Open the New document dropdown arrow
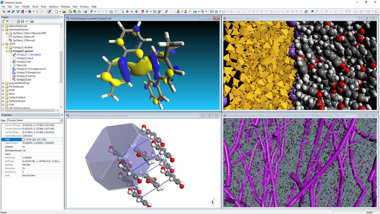This screenshot has height=214, width=380. point(60,11)
